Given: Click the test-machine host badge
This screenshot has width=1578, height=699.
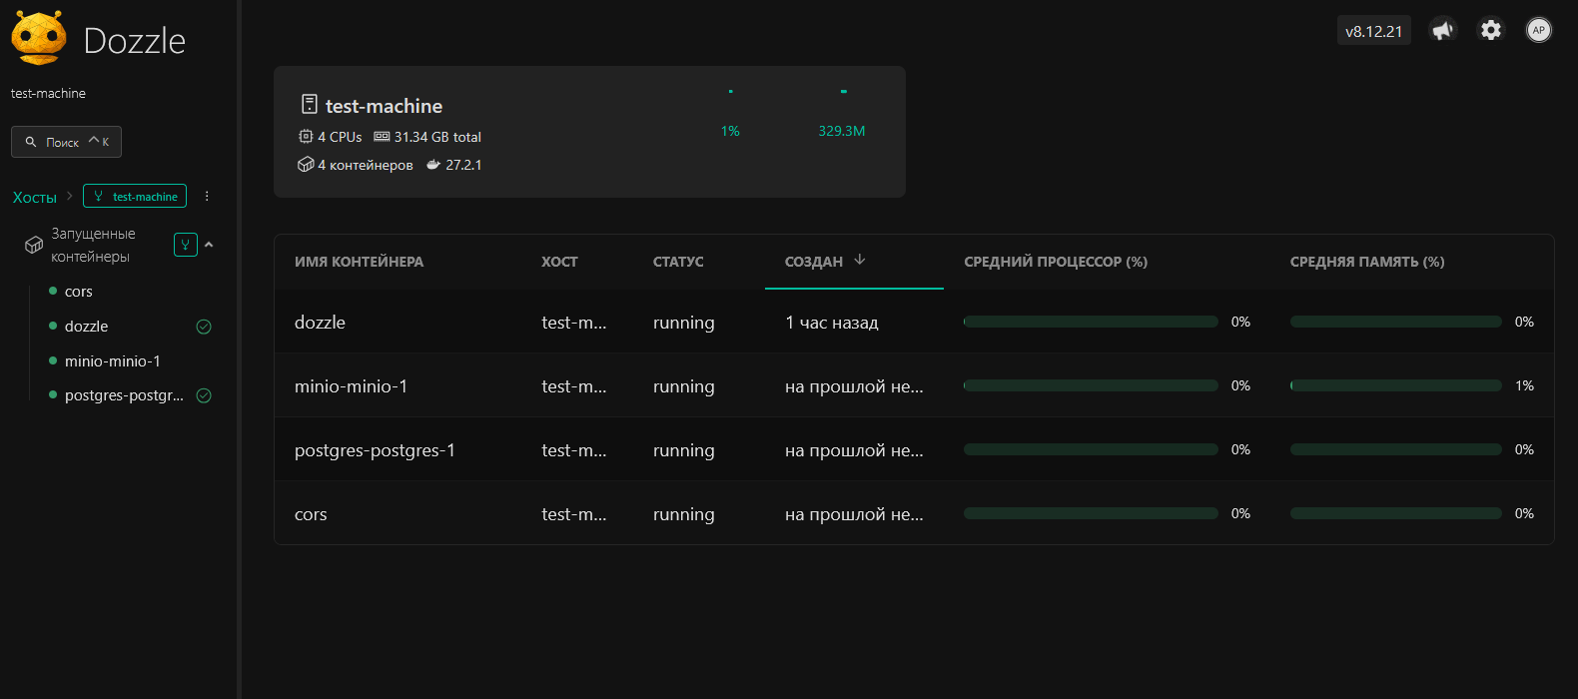Looking at the screenshot, I should click(135, 196).
